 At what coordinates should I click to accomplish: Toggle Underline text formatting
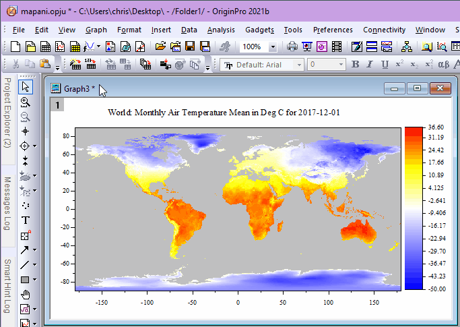click(385, 65)
